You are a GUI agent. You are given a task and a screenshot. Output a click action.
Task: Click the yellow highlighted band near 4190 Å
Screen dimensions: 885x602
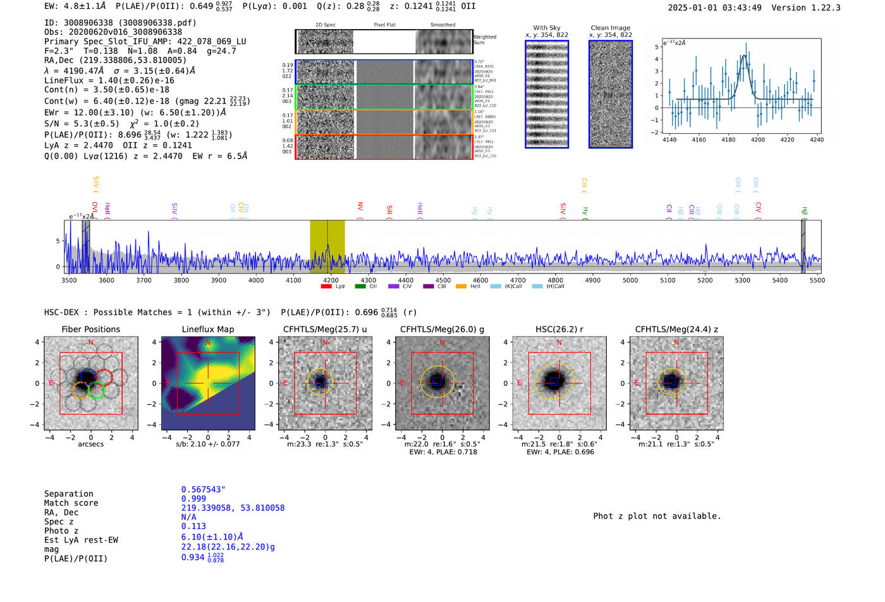point(327,247)
